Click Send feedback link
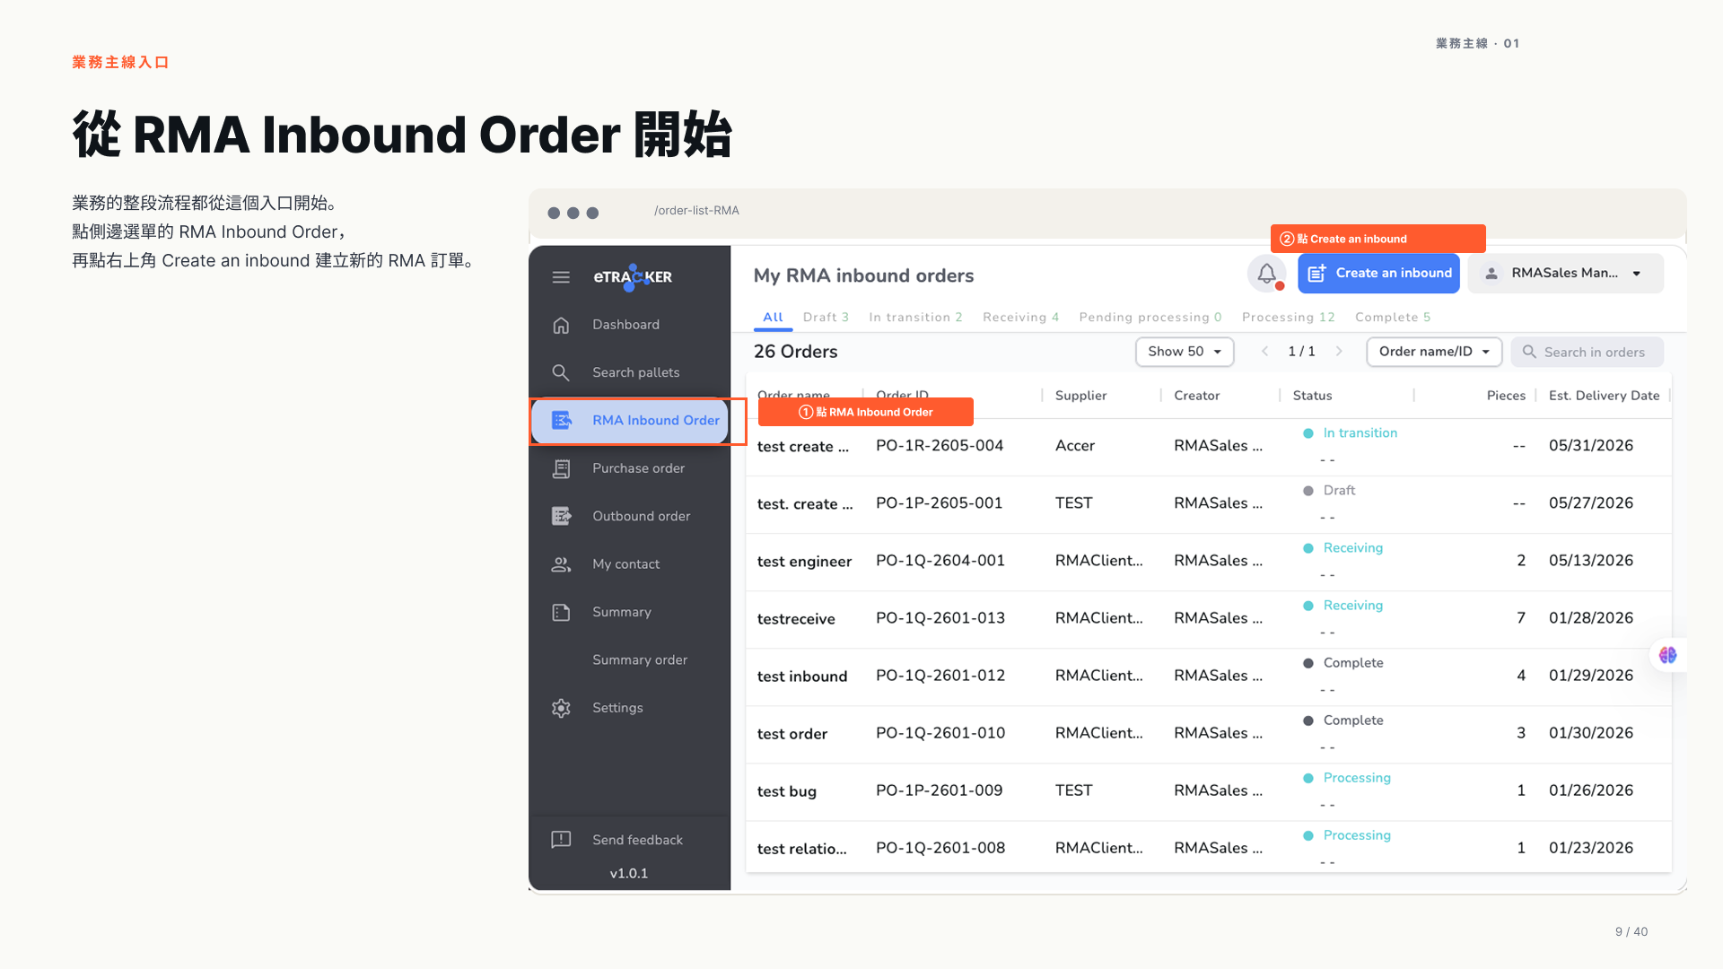Screen dimensions: 1723x969 tap(637, 840)
